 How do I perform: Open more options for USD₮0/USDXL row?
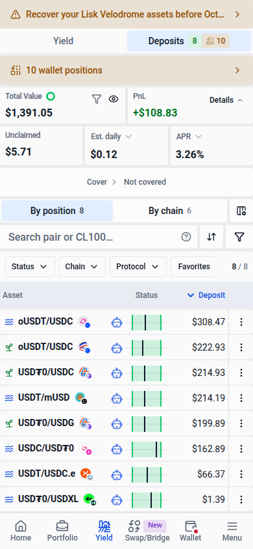tap(241, 500)
